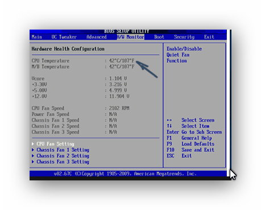Click the CPU Temperature reading value

tap(122, 61)
